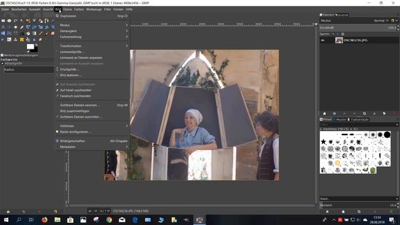Select the Move tool in toolbox

[x=9, y=27]
